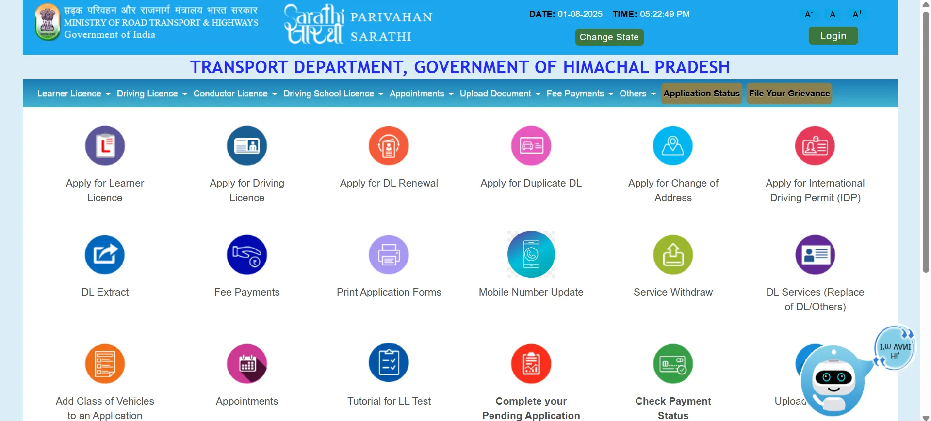Open the Appointments dropdown in navbar

tap(422, 94)
